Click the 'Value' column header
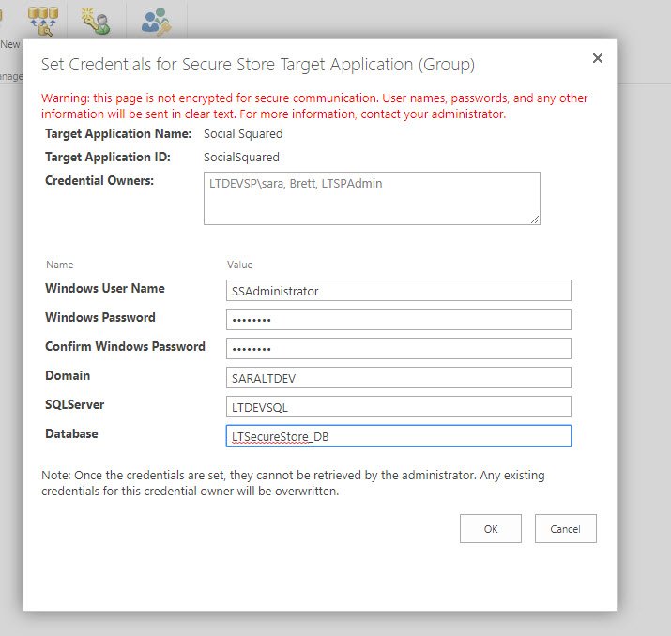Image resolution: width=671 pixels, height=636 pixels. tap(239, 265)
